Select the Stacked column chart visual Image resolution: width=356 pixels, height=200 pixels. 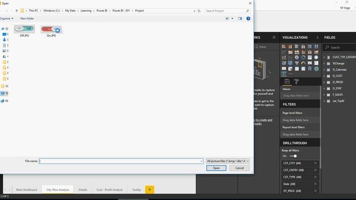click(290, 47)
